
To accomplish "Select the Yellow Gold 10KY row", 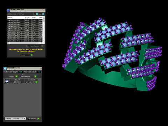I will [25, 22].
